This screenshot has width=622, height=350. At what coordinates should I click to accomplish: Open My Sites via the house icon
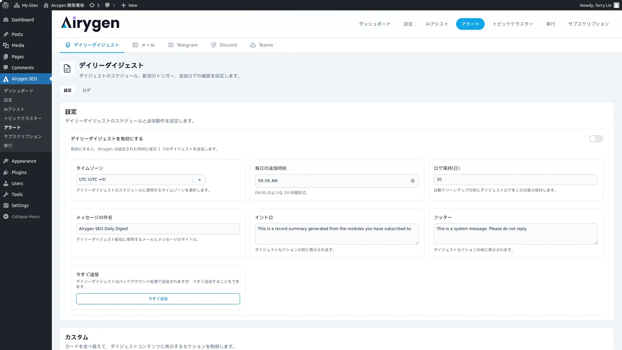point(17,5)
